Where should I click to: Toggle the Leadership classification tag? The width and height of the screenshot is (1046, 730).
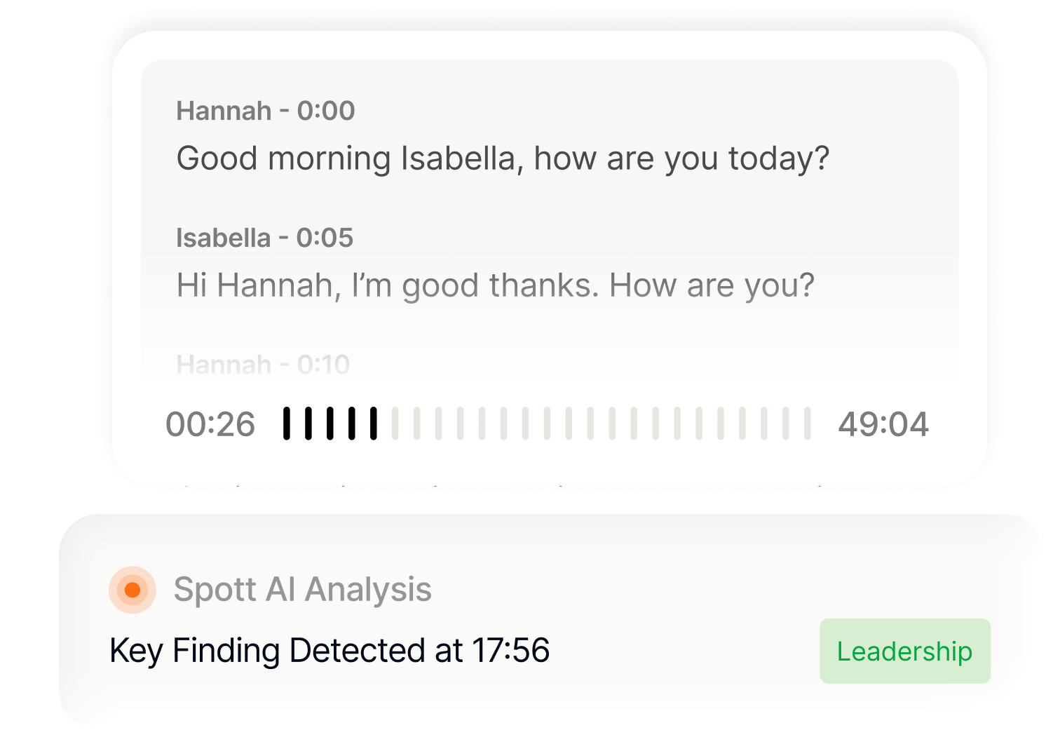click(904, 651)
